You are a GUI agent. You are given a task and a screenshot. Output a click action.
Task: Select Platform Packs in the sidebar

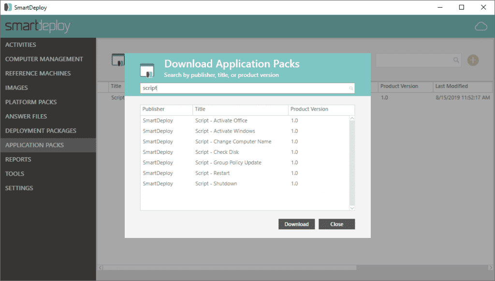pyautogui.click(x=31, y=102)
